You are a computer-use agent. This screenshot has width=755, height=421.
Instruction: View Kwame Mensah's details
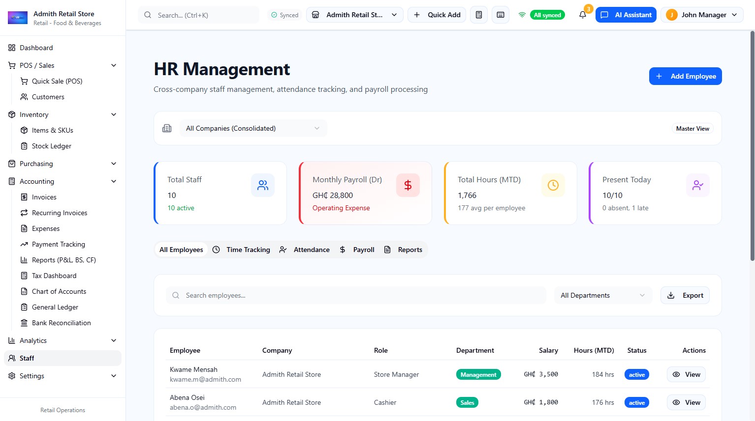686,374
